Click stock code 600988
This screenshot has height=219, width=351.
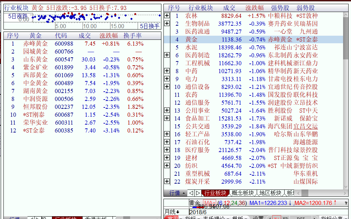64,44
